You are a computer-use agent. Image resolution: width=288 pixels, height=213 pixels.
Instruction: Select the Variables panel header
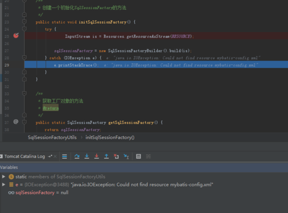pyautogui.click(x=144, y=168)
